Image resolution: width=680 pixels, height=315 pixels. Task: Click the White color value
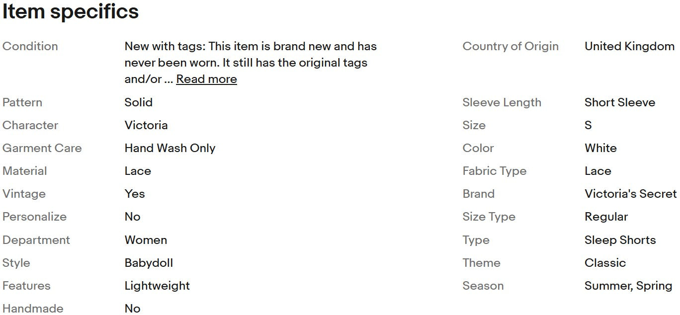[600, 148]
